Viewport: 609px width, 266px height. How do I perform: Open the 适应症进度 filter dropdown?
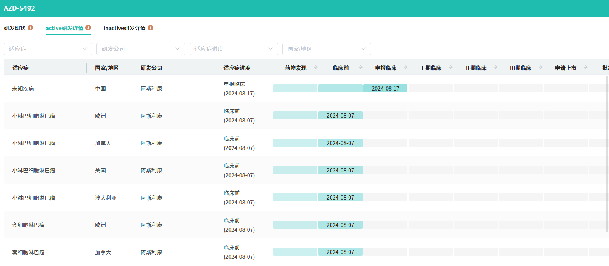234,49
